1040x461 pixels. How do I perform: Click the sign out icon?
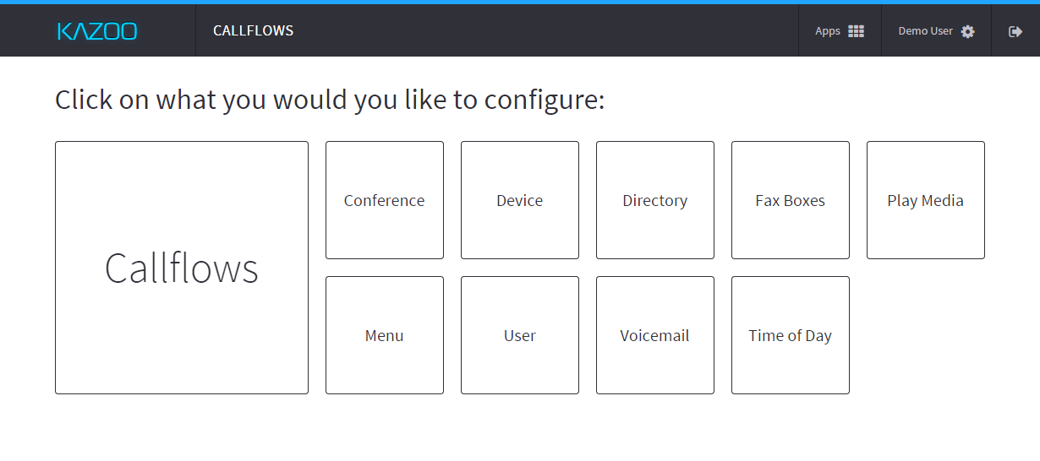pyautogui.click(x=1015, y=31)
